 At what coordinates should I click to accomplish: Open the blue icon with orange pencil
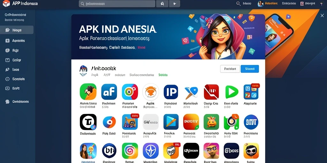pyautogui.click(x=171, y=122)
